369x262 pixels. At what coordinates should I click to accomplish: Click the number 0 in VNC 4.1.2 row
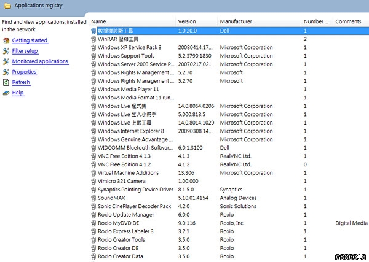[305, 164]
